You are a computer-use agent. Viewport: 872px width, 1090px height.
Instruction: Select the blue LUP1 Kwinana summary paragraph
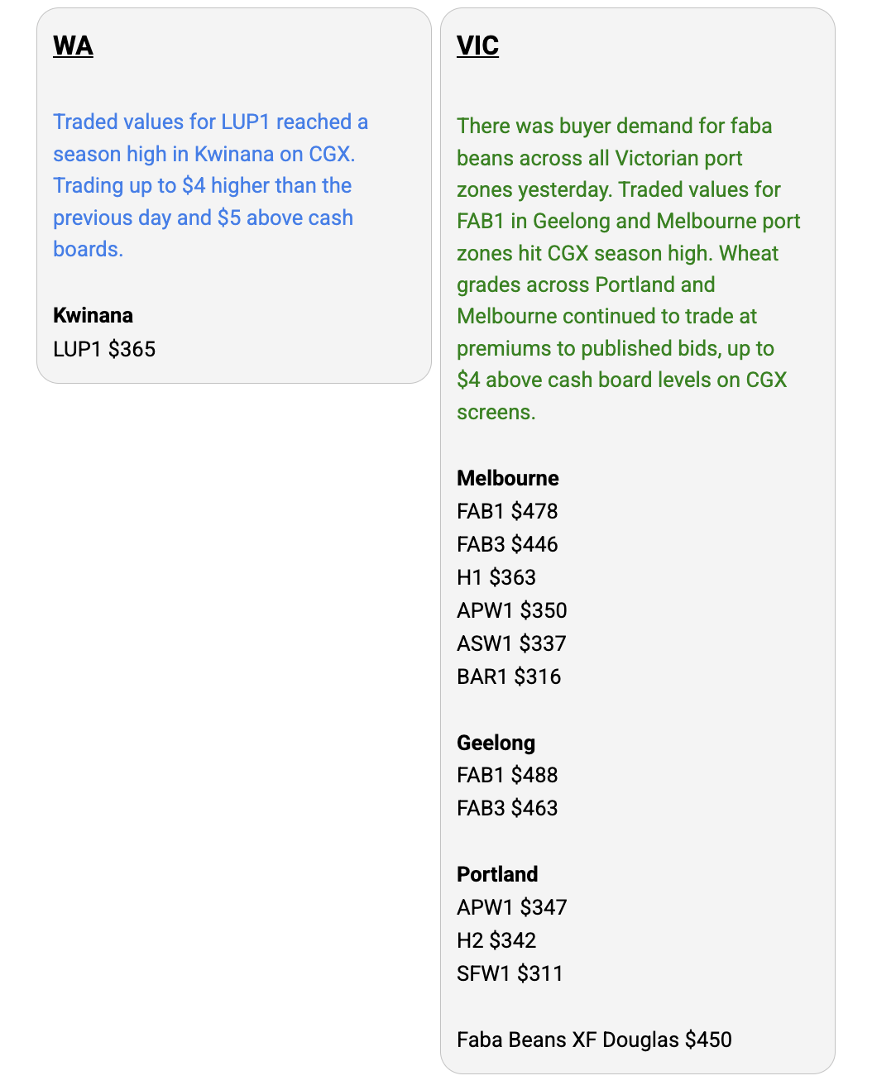pyautogui.click(x=210, y=185)
